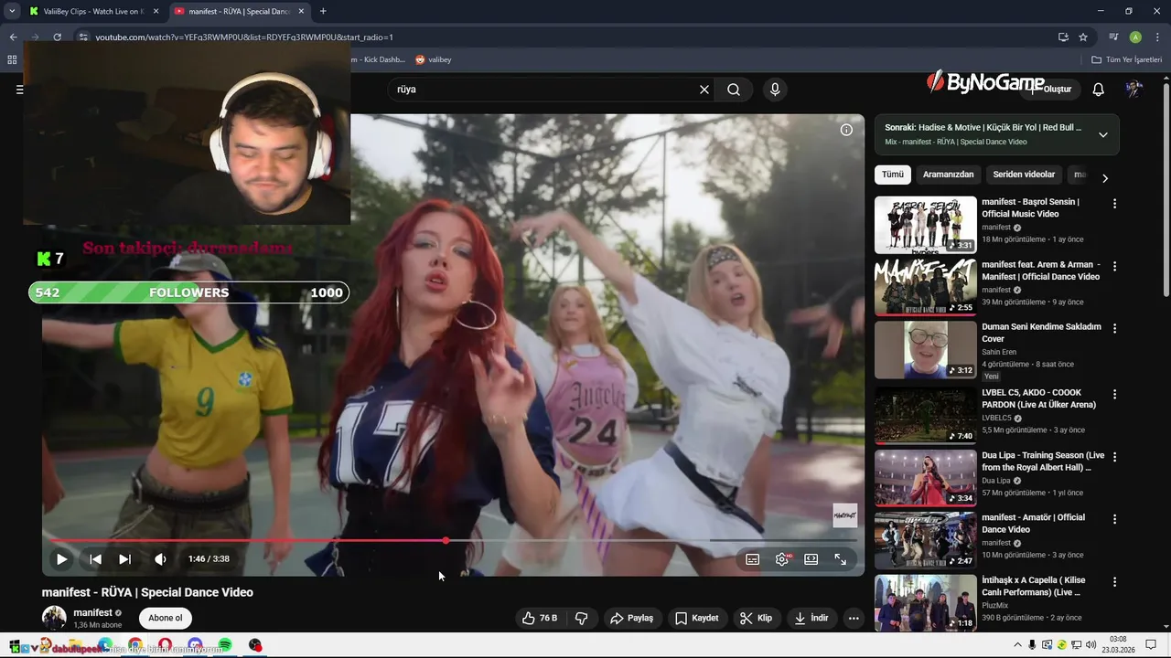Dislike the video
This screenshot has height=658, width=1171.
point(582,618)
